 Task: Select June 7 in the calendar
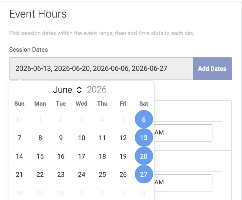[19, 138]
